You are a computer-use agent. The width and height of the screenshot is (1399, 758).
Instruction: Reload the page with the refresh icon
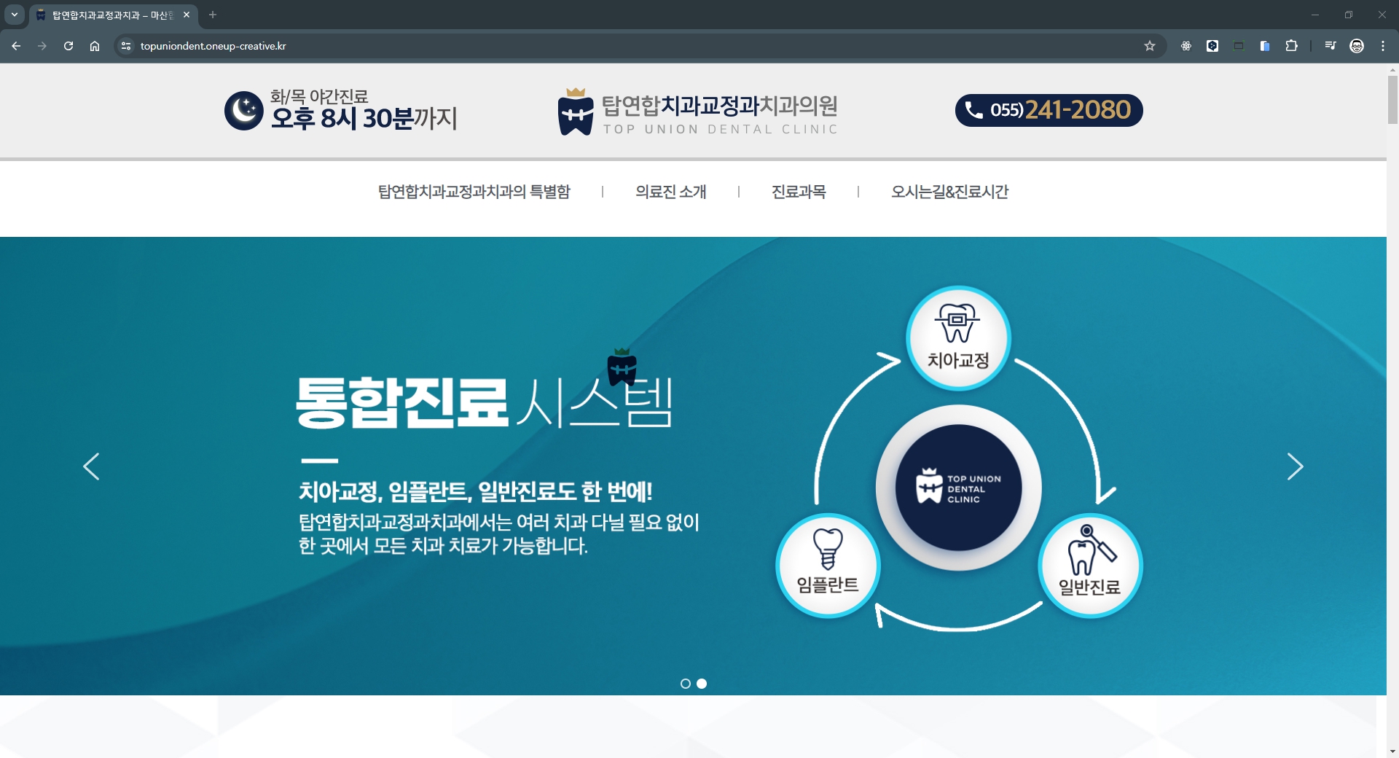tap(68, 46)
